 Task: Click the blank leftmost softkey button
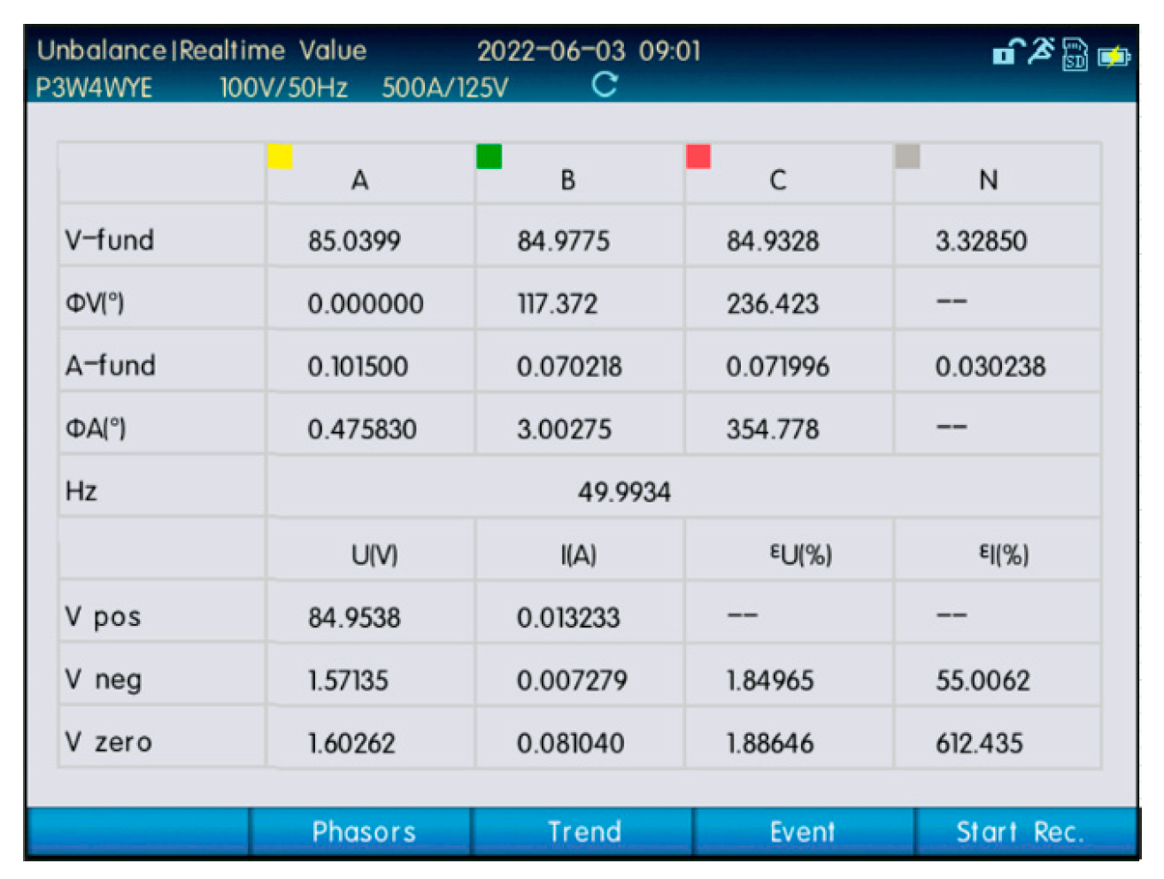click(138, 832)
